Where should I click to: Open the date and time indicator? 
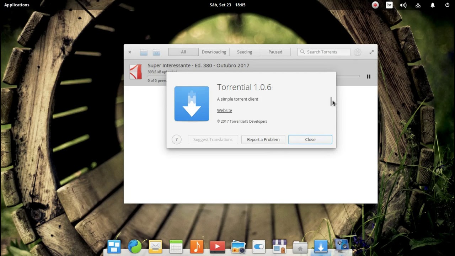click(227, 5)
